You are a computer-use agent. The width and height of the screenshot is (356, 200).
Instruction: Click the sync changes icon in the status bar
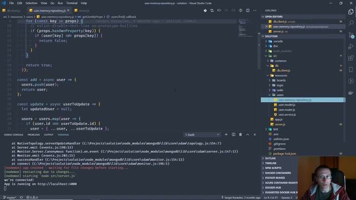21,198
